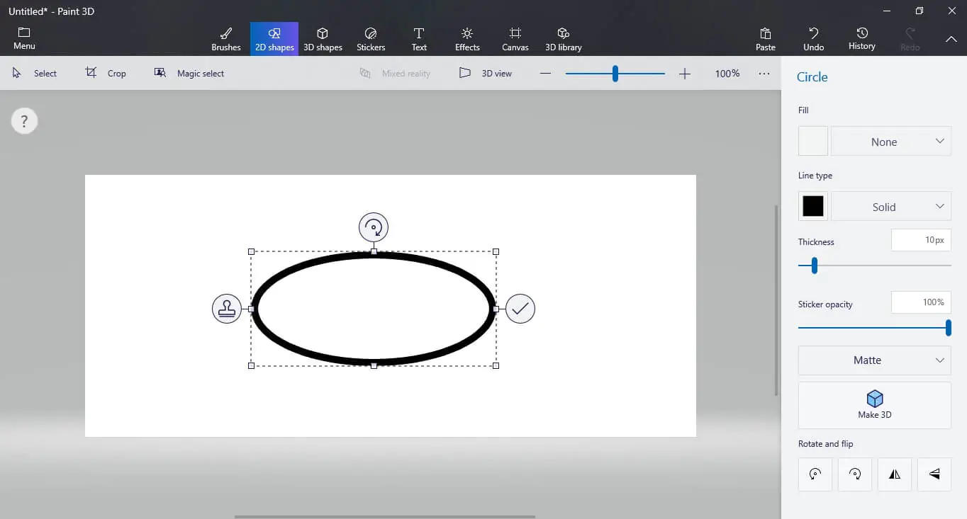Click the Thickness value field
The height and width of the screenshot is (519, 967).
click(x=921, y=240)
